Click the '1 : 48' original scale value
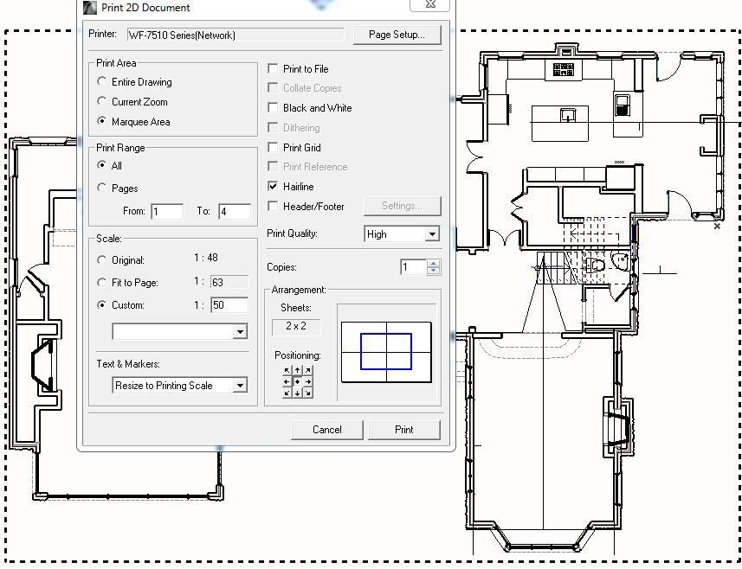This screenshot has width=742, height=569. click(206, 258)
